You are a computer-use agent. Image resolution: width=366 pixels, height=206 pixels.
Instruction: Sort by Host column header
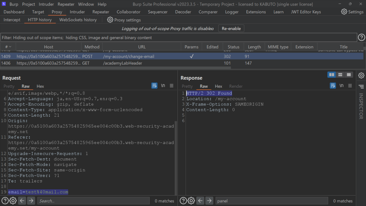tap(48, 47)
